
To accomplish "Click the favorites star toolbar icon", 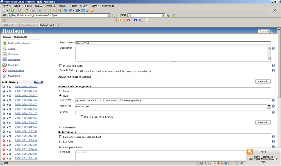I will [x=54, y=10].
